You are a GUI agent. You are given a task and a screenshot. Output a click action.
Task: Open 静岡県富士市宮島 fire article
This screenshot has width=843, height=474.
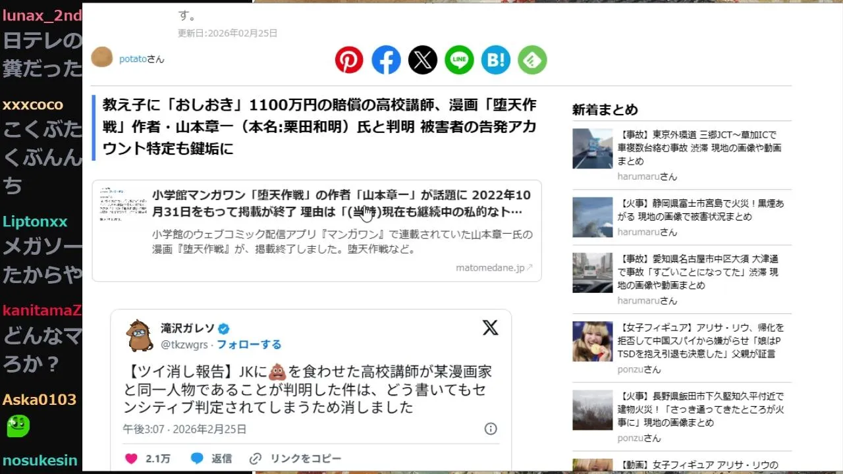(701, 210)
